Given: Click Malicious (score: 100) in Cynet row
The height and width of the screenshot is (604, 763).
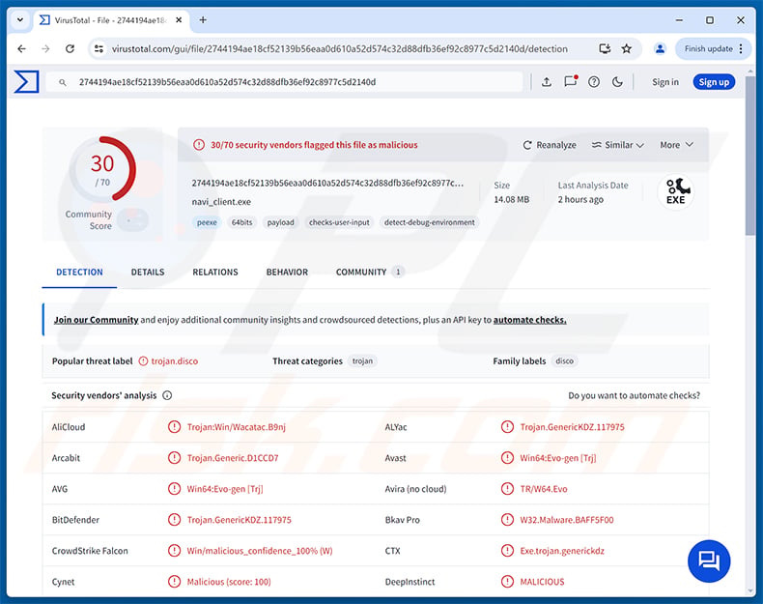Looking at the screenshot, I should pyautogui.click(x=229, y=582).
